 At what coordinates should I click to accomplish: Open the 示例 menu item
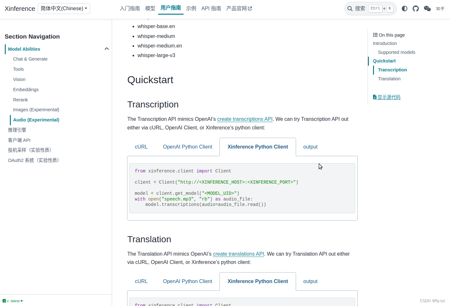pos(191,8)
